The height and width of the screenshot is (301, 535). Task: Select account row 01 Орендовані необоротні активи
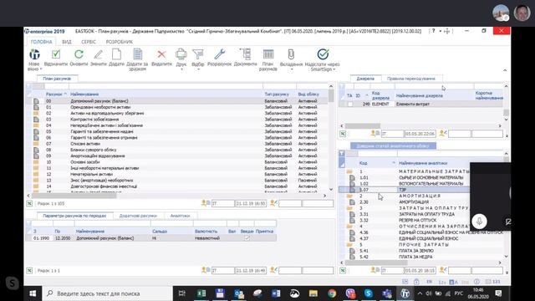tap(177, 107)
